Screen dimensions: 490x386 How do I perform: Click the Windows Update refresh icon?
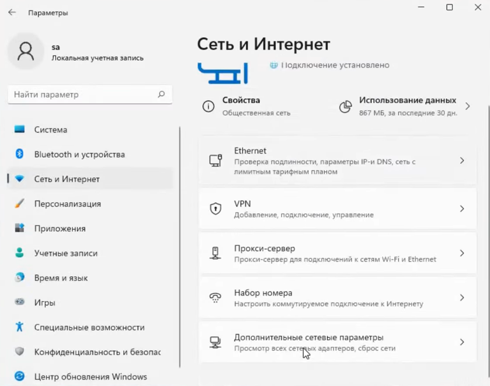pyautogui.click(x=19, y=376)
